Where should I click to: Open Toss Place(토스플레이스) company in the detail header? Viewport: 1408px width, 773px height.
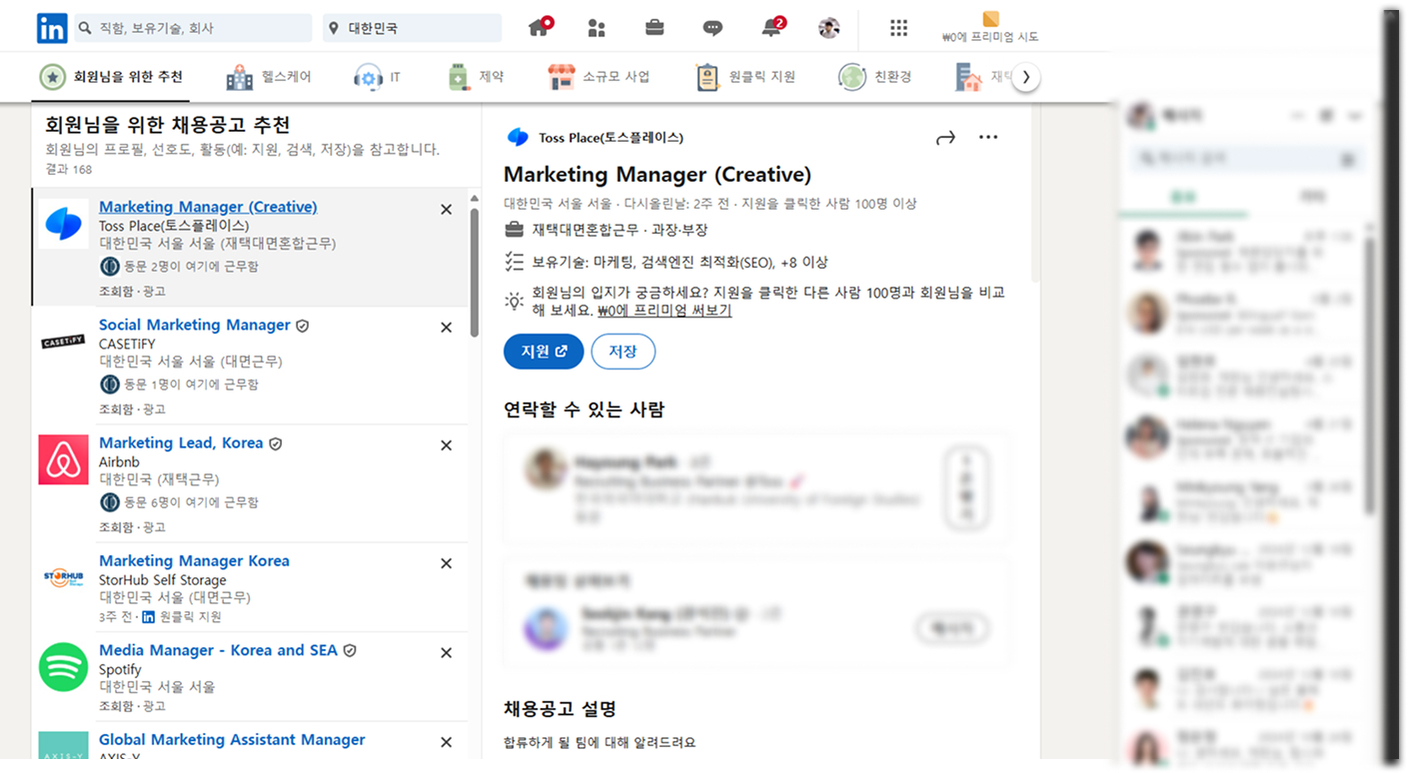click(x=611, y=138)
